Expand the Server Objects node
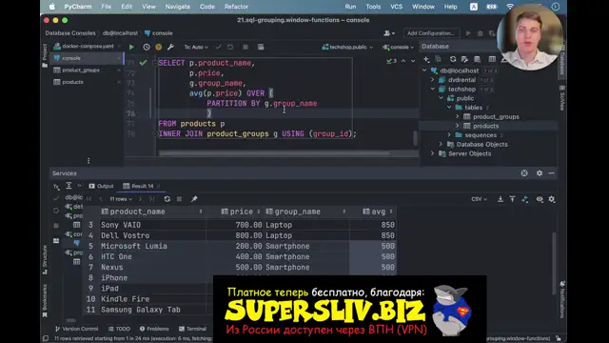 point(433,153)
